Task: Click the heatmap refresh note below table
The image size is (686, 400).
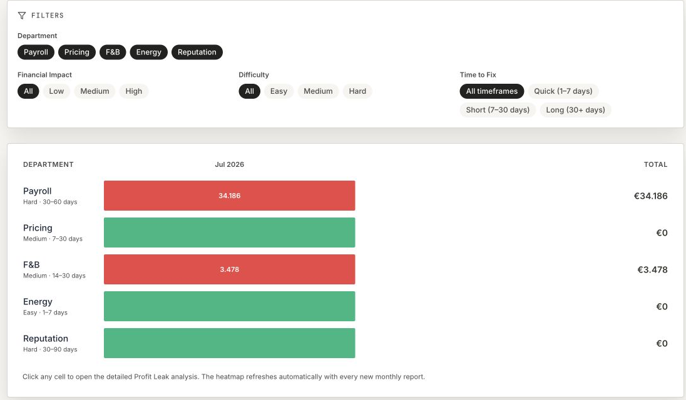Action: 223,377
